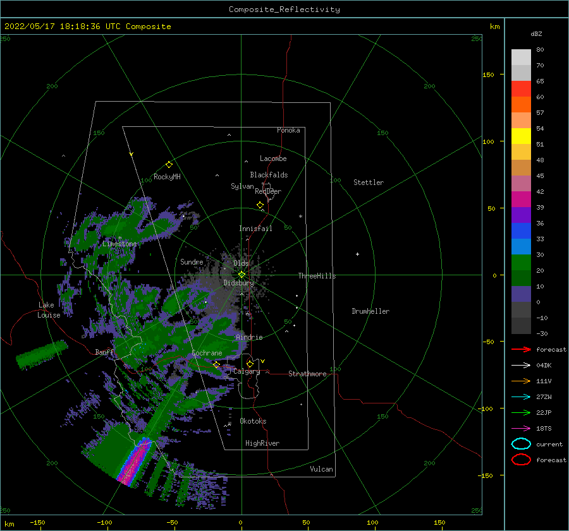Click the RedDeer city label
This screenshot has height=531, width=569.
point(268,191)
